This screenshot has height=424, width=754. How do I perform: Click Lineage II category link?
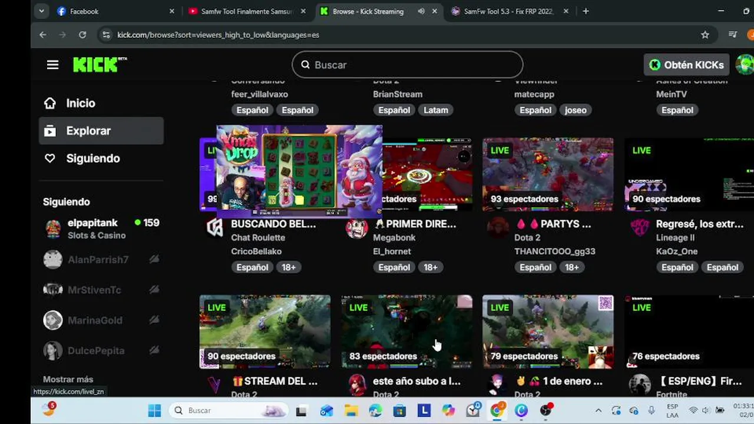(675, 238)
